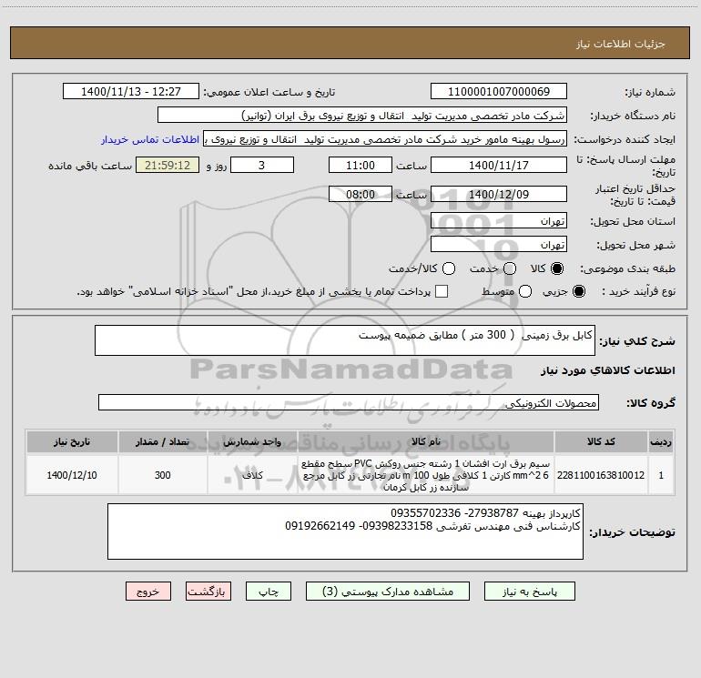Click the deadline time field 11:00

pyautogui.click(x=361, y=165)
